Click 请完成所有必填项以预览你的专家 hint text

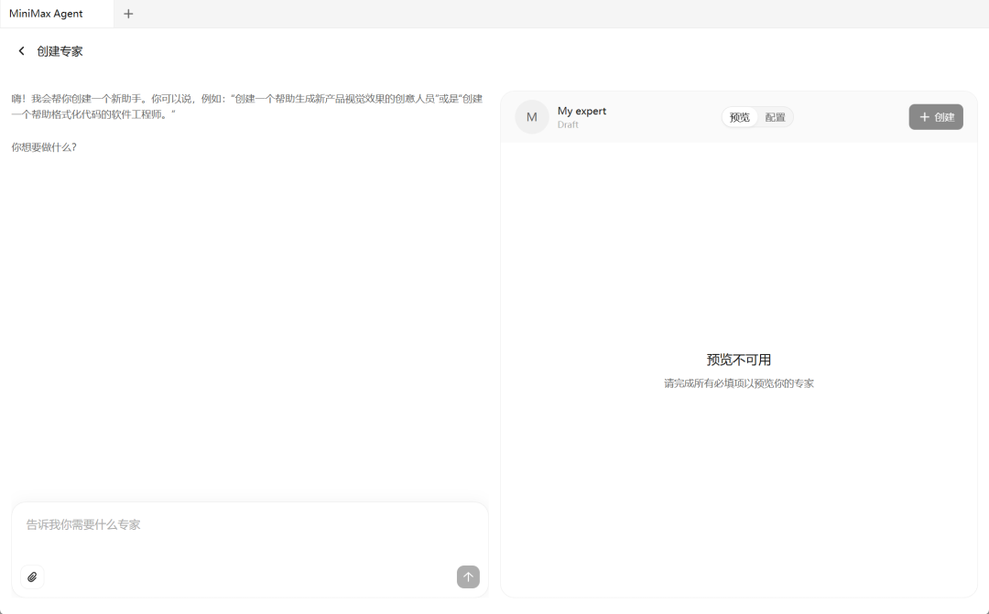(739, 382)
